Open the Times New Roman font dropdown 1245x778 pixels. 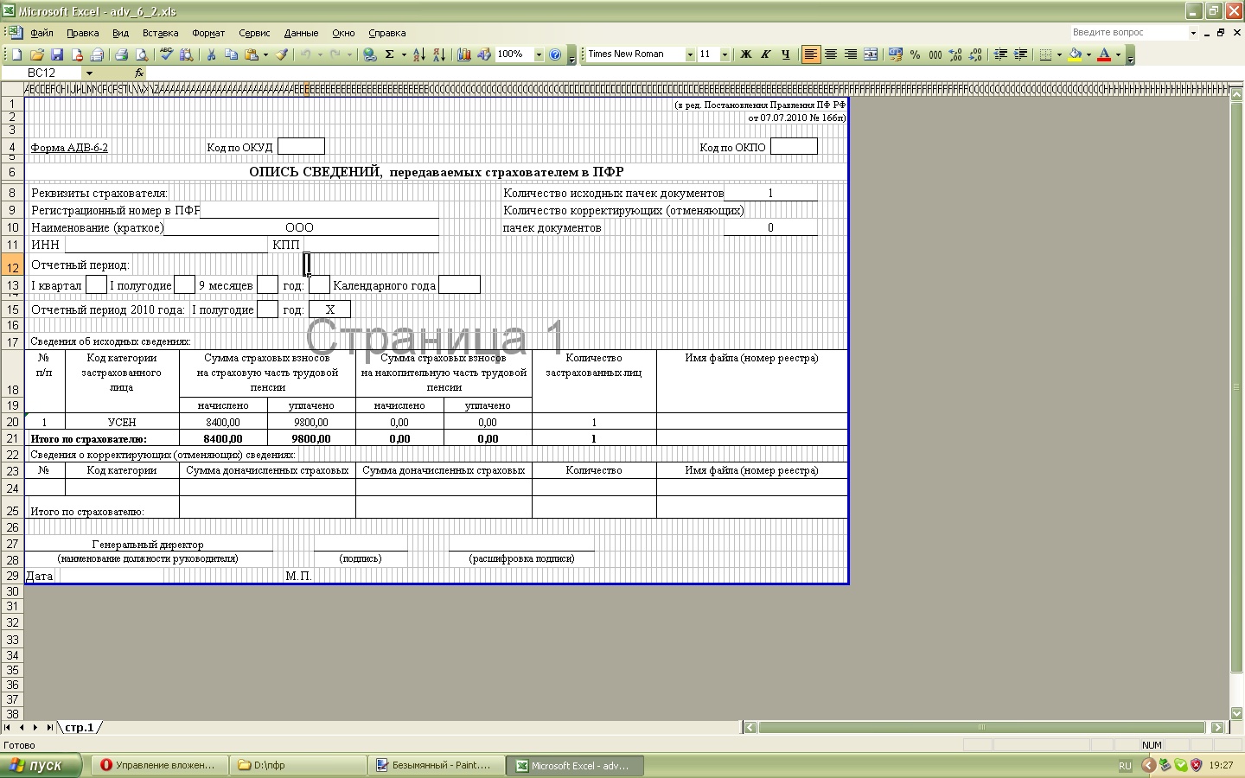[690, 54]
